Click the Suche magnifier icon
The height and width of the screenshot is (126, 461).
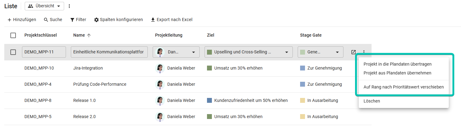(46, 20)
